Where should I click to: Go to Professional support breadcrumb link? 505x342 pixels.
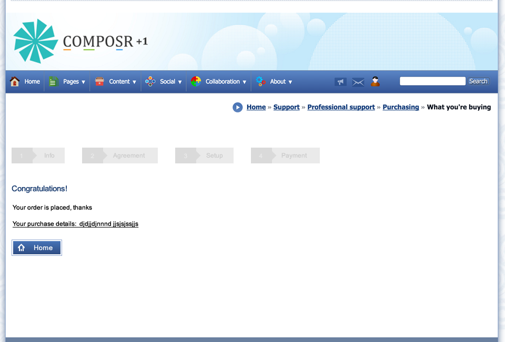point(341,107)
